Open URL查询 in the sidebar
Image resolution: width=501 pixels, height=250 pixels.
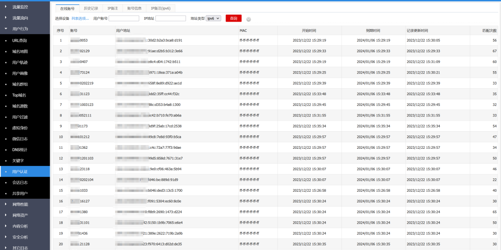pyautogui.click(x=25, y=41)
